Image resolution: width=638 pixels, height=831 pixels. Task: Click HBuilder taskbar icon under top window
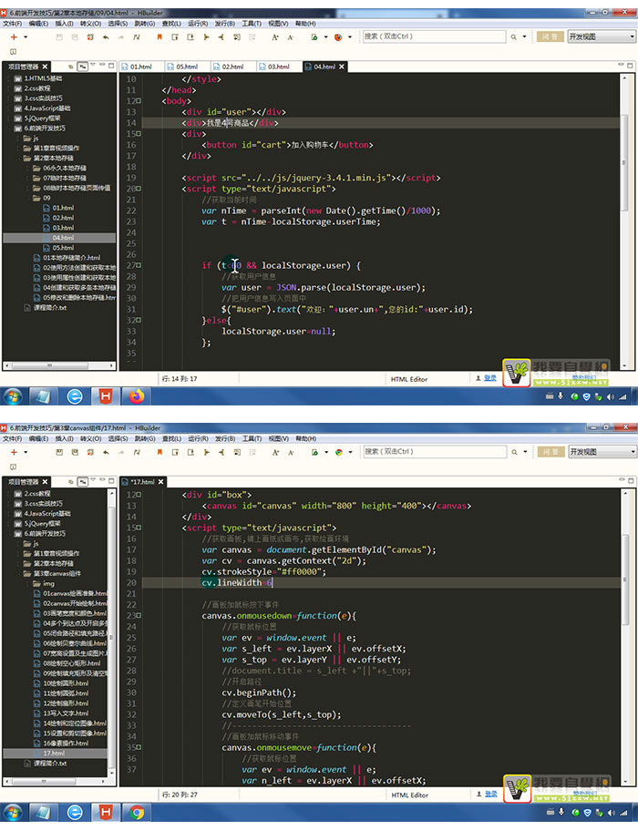(x=106, y=395)
